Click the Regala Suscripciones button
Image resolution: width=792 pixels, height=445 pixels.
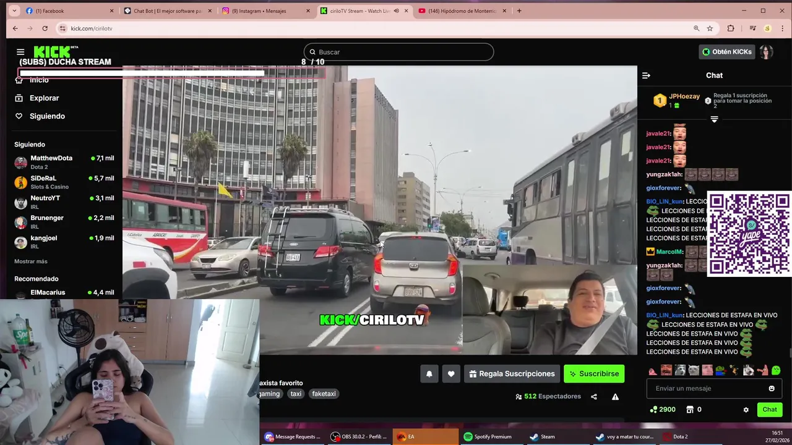[512, 374]
